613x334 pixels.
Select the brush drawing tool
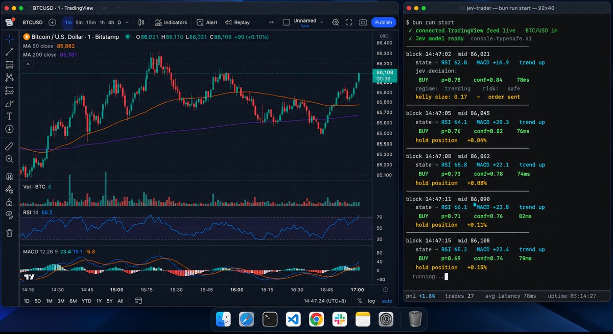[9, 103]
